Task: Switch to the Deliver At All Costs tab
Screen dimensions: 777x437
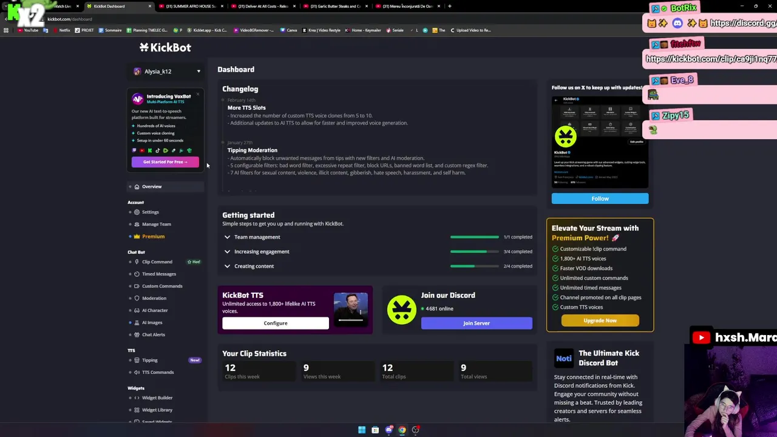Action: click(x=262, y=6)
